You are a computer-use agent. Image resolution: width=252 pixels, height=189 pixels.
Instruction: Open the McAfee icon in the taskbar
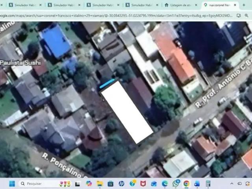coord(143,183)
